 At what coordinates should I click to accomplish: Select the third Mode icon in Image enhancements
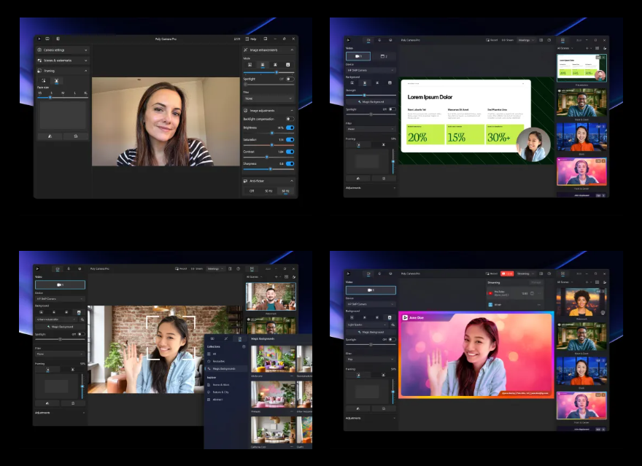[276, 65]
